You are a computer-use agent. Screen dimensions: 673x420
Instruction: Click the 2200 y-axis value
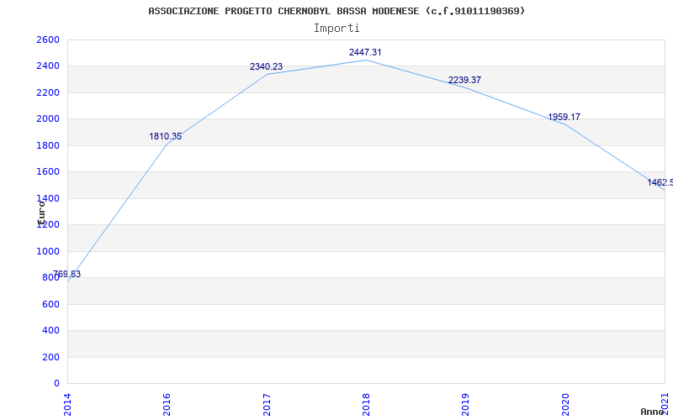[x=48, y=92]
